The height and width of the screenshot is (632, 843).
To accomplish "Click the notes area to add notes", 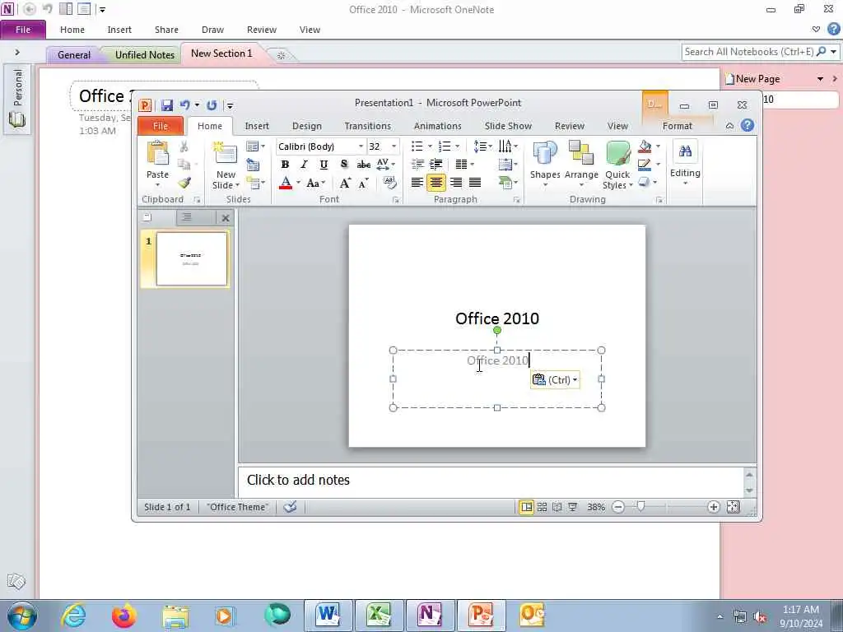I will 491,481.
